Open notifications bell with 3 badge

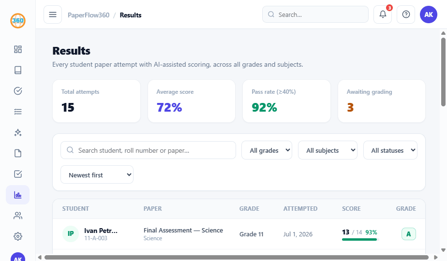(383, 14)
